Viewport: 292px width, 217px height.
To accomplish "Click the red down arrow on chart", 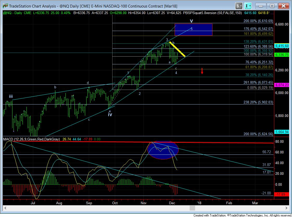I will click(x=202, y=71).
